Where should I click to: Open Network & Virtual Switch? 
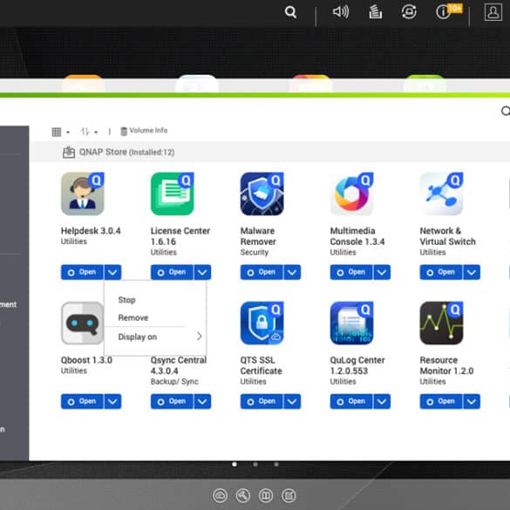click(441, 272)
